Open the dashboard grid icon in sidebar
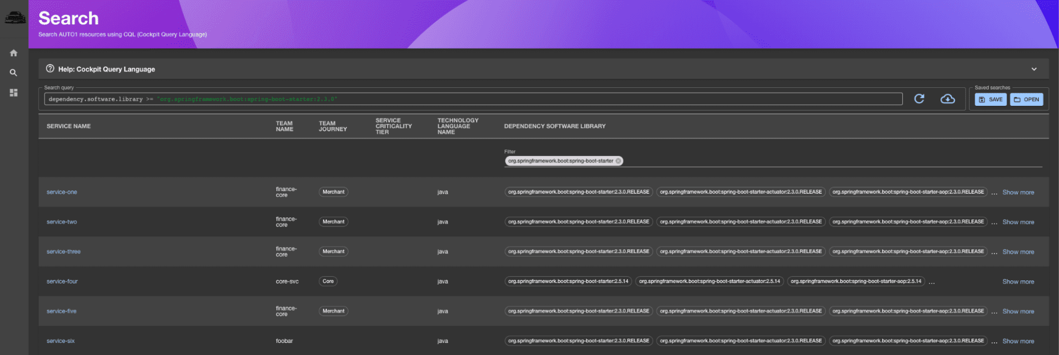Image resolution: width=1059 pixels, height=355 pixels. click(14, 93)
